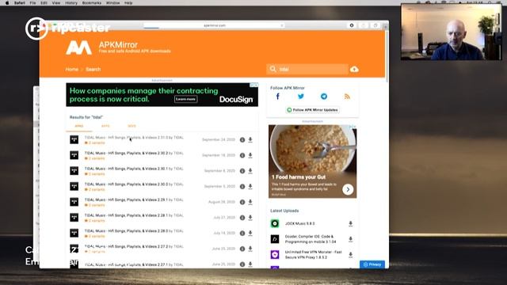Expand variants of TIDAL Music 2.27.2

pos(95,252)
